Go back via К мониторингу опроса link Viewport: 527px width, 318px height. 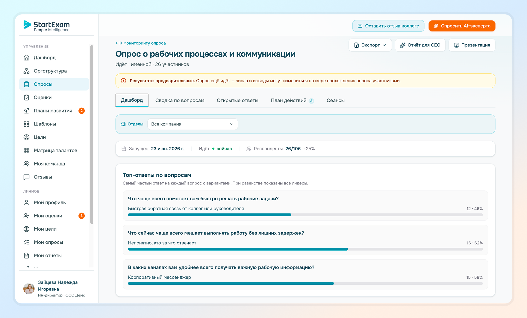point(140,43)
